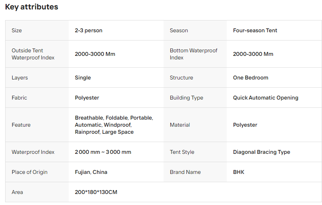Click the 2-3 person value

pos(89,30)
